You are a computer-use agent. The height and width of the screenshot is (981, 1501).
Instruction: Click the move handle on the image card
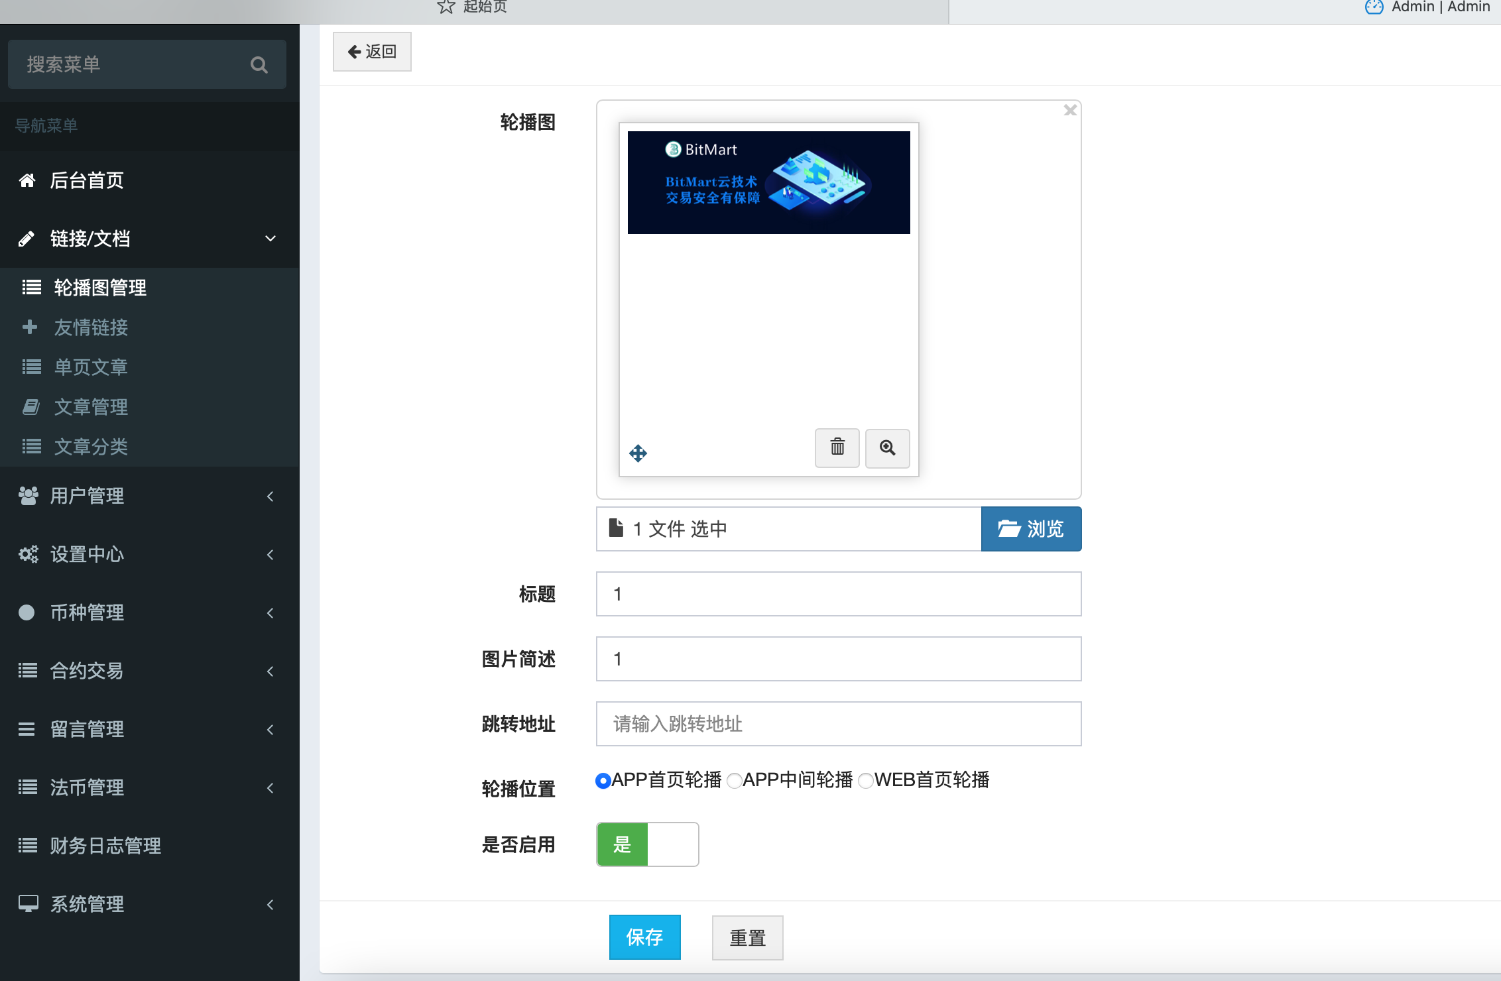pyautogui.click(x=638, y=454)
